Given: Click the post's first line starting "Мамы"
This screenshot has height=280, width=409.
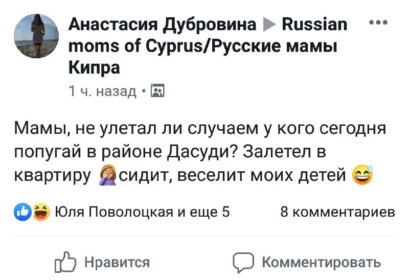Looking at the screenshot, I should pos(200,128).
